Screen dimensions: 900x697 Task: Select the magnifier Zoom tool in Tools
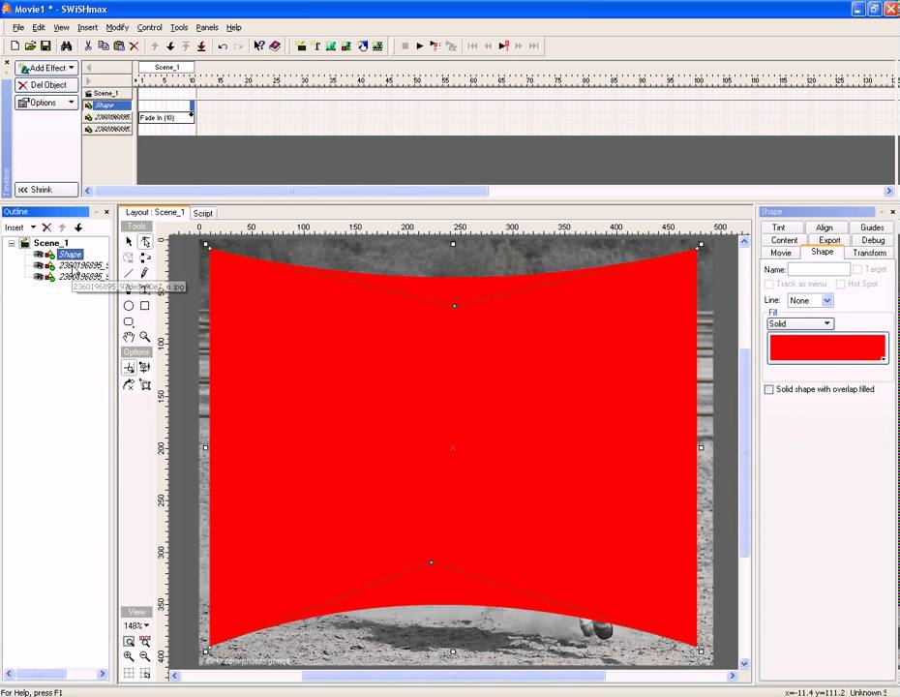click(145, 337)
